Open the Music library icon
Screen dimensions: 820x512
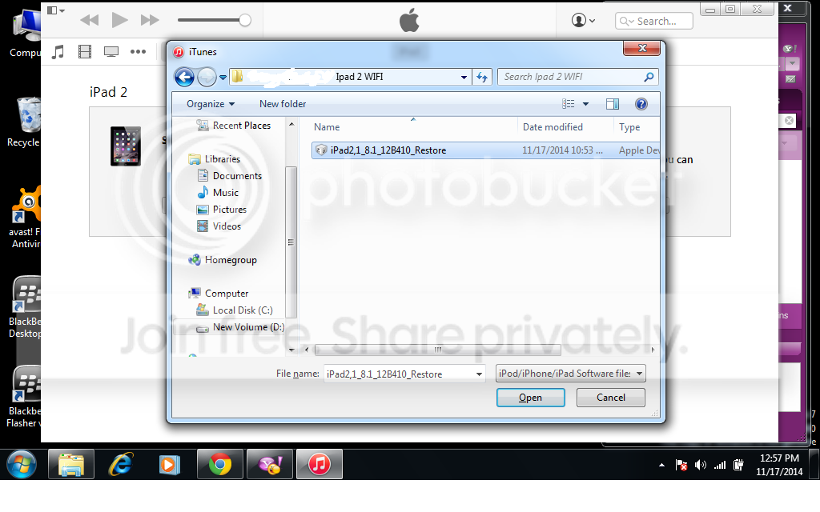pos(58,52)
